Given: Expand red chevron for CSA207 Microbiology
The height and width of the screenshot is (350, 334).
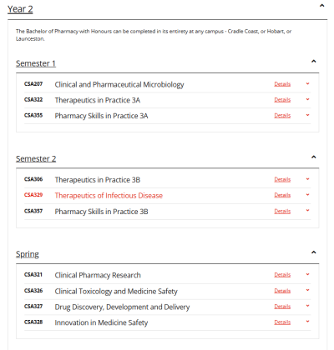Looking at the screenshot, I should pyautogui.click(x=307, y=83).
